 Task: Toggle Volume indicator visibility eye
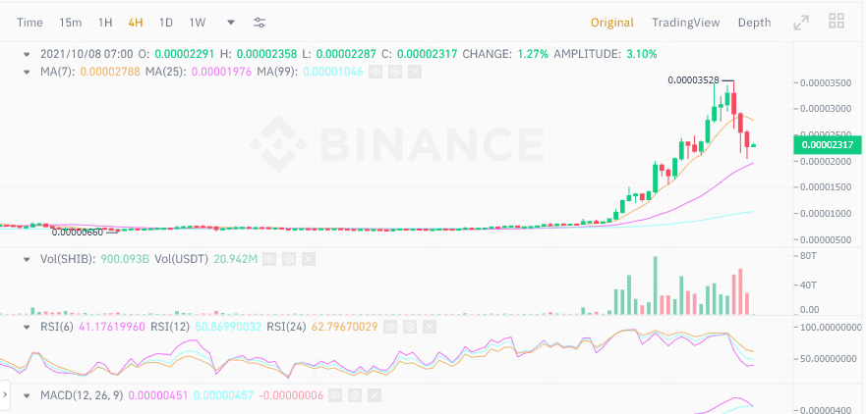coord(269,259)
